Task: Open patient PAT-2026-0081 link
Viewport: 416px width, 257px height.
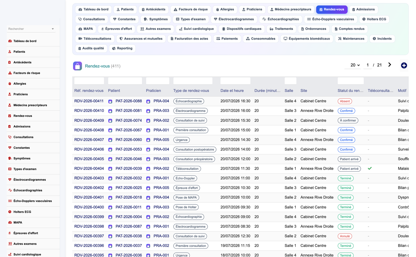Action: click(x=129, y=111)
